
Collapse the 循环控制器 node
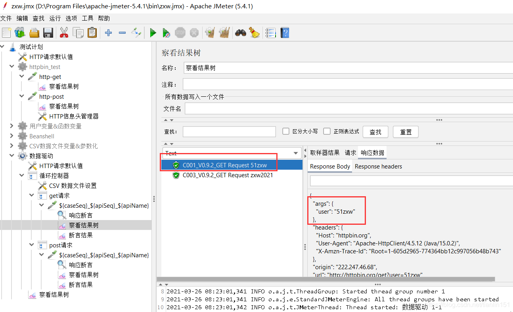point(21,176)
